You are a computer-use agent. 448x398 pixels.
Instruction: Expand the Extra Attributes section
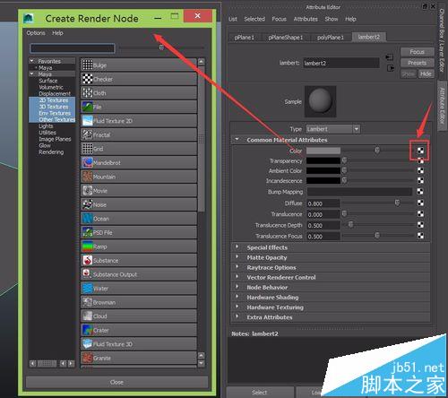pos(237,316)
